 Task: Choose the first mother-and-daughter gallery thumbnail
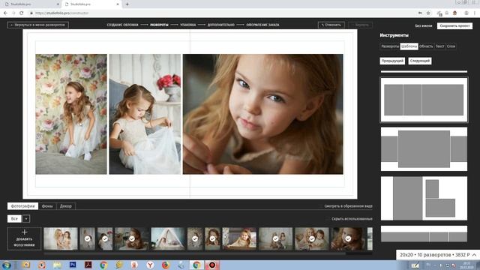pyautogui.click(x=61, y=238)
